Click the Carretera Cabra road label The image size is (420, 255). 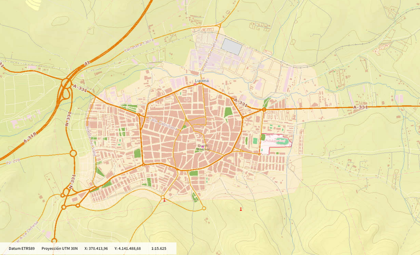[x=139, y=45]
